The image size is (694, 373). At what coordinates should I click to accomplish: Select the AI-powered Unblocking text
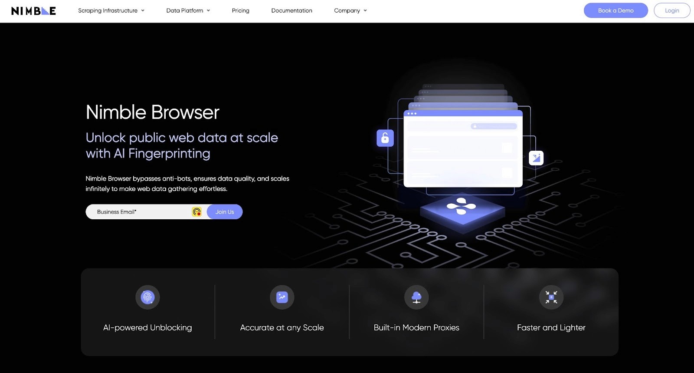(147, 328)
